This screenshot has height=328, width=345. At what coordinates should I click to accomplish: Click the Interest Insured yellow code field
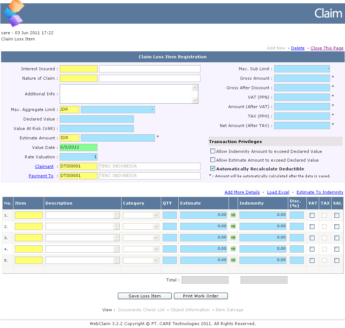tap(79, 69)
